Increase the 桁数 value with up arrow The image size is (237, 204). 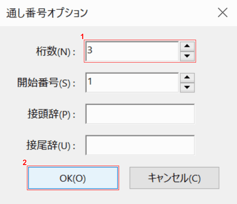187,46
